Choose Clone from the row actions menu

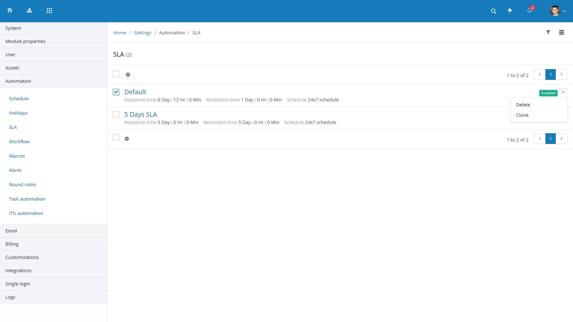tap(539, 115)
